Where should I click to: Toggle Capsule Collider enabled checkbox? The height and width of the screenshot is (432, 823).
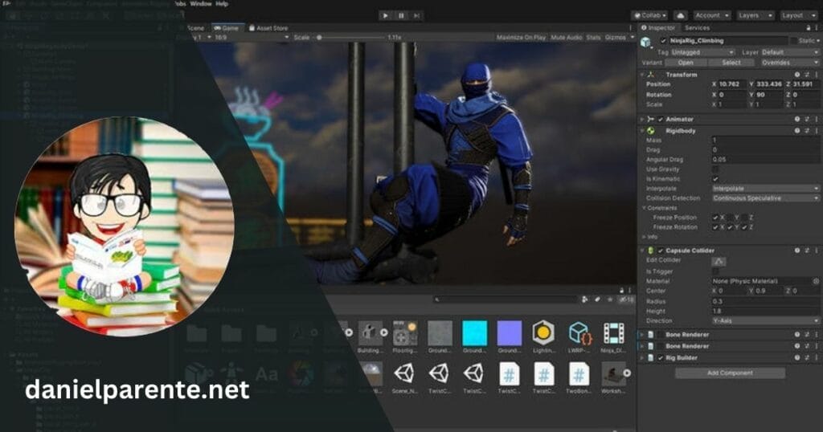tap(661, 251)
